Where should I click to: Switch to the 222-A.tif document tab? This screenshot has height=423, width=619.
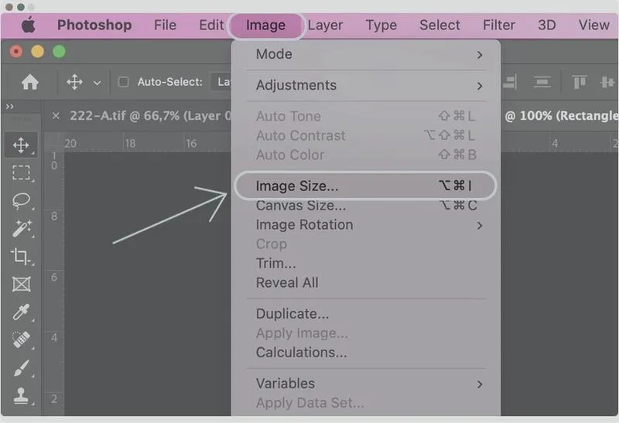147,116
